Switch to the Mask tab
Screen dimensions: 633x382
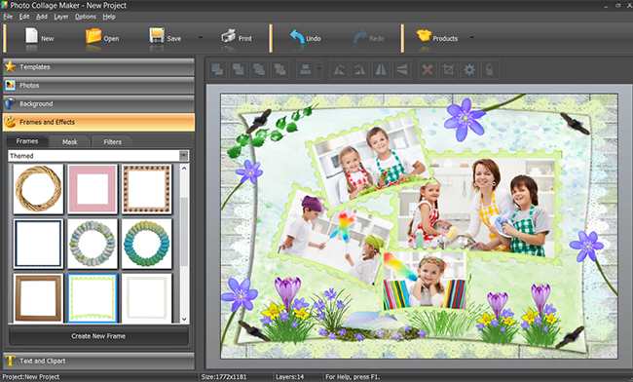(70, 141)
